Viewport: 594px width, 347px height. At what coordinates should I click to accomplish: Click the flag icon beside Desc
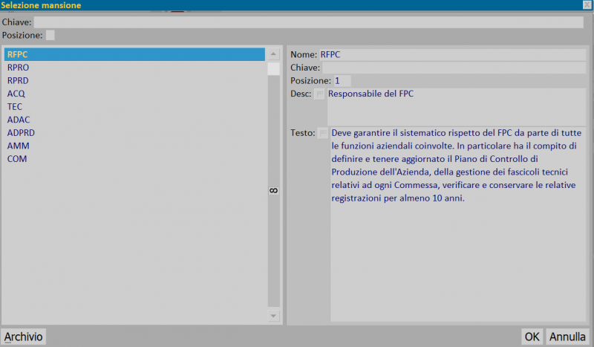coord(320,94)
